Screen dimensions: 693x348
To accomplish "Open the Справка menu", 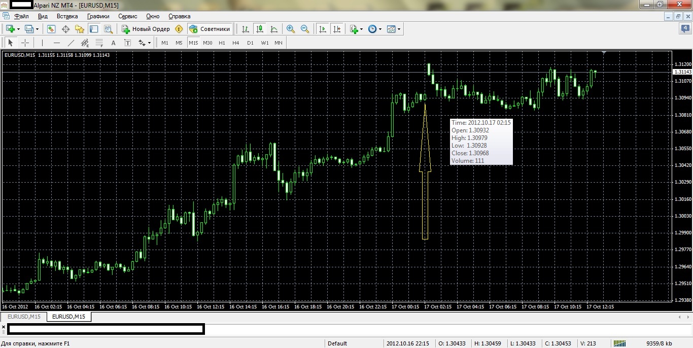I will point(179,16).
